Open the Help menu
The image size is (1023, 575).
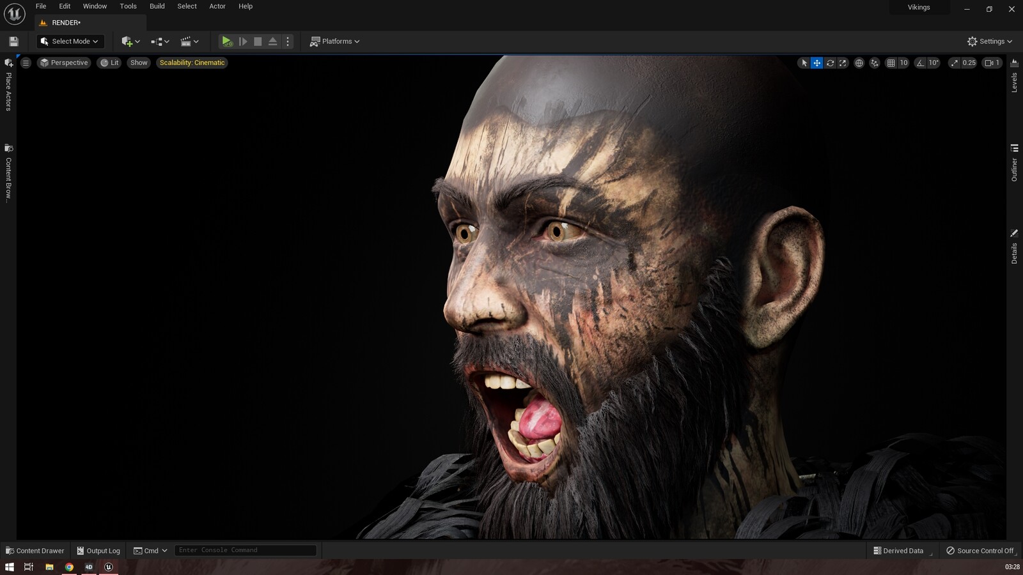tap(246, 6)
